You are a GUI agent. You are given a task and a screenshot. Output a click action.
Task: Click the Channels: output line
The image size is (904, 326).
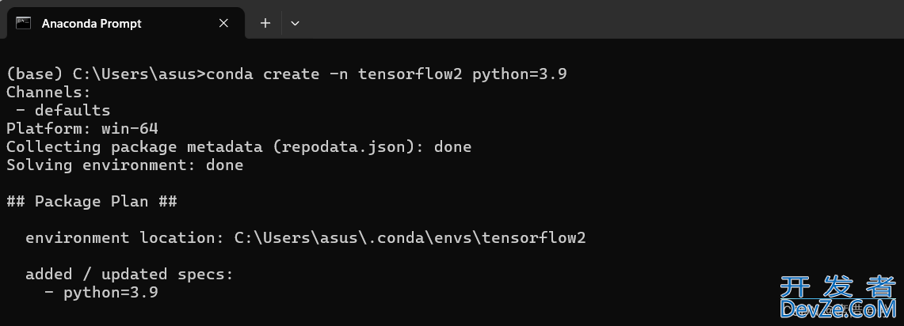pos(48,92)
